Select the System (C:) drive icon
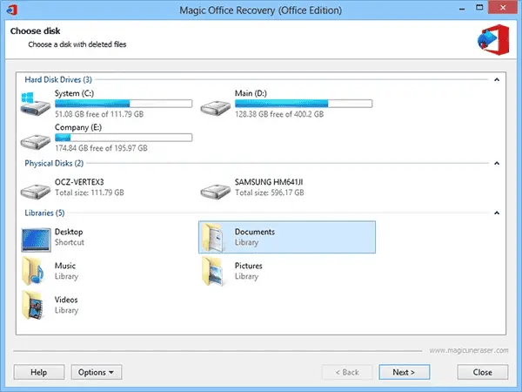This screenshot has height=392, width=522. coord(36,104)
